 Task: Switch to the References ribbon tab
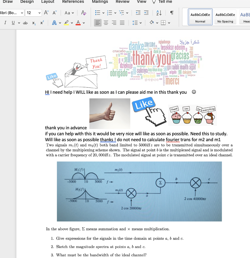pos(73,2)
